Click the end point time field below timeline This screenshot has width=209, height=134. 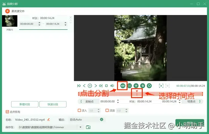pyautogui.click(x=169, y=101)
